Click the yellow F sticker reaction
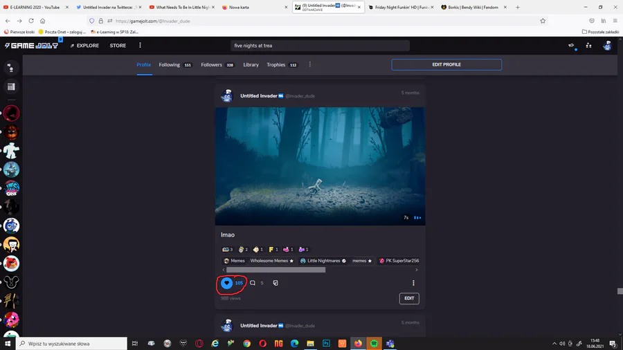This screenshot has width=623, height=350. (x=273, y=250)
